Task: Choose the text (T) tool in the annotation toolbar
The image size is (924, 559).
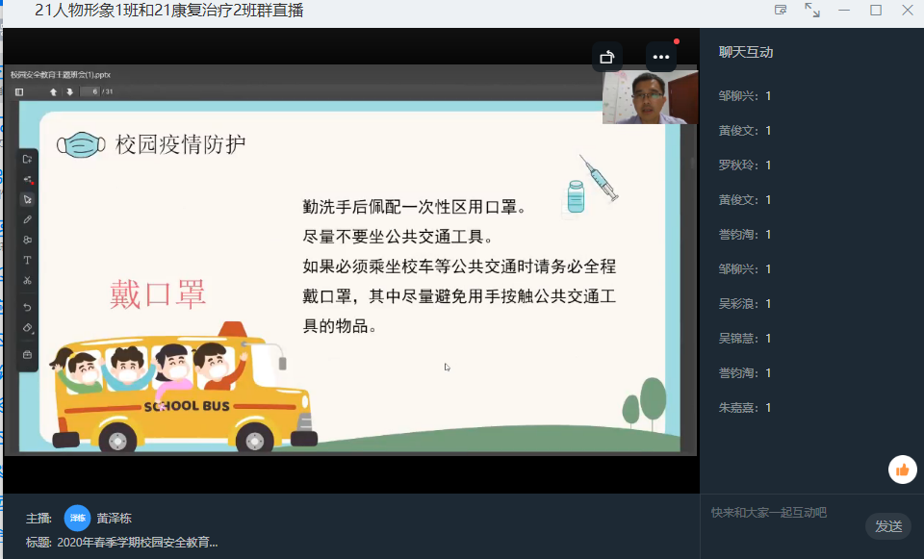Action: point(27,260)
